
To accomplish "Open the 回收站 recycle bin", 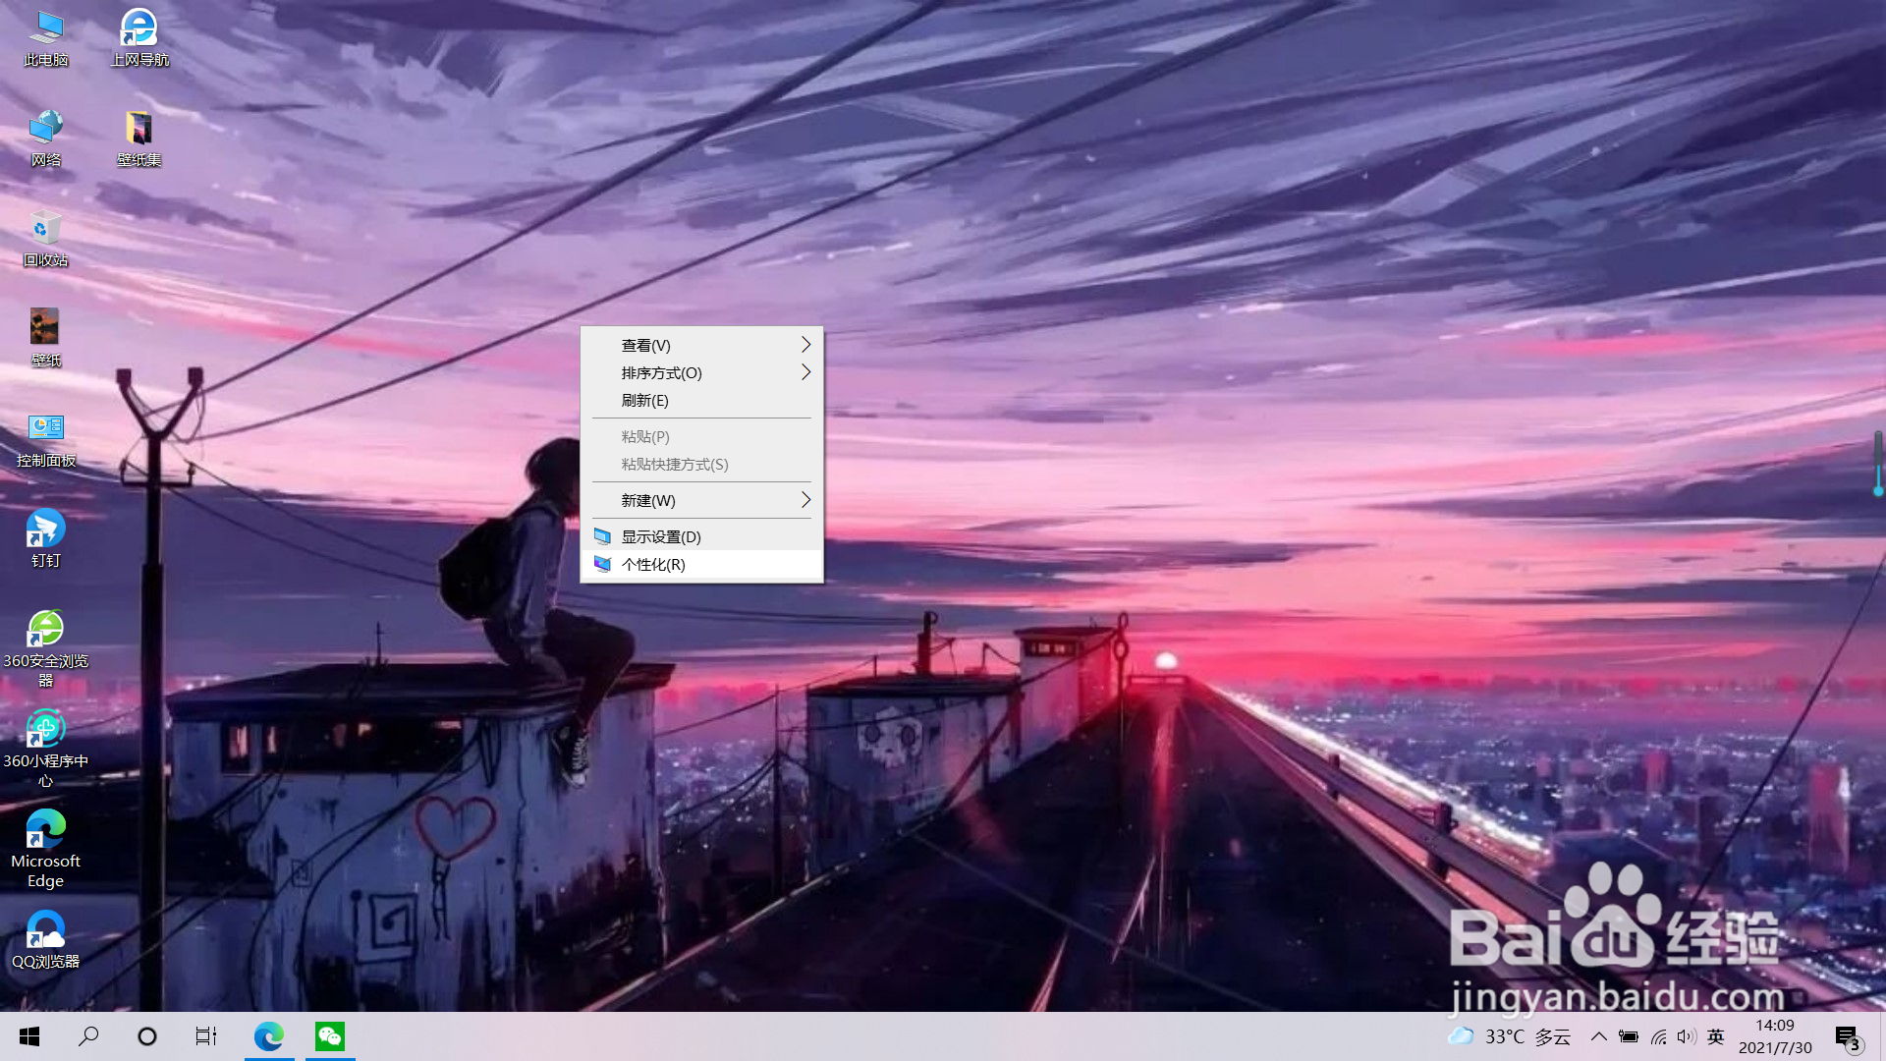I will [44, 236].
